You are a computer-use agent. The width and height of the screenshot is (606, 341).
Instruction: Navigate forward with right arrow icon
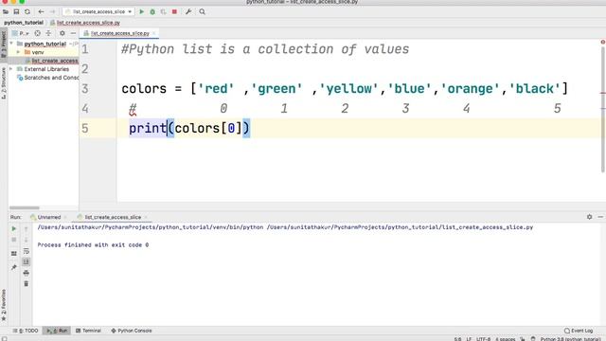tap(53, 12)
